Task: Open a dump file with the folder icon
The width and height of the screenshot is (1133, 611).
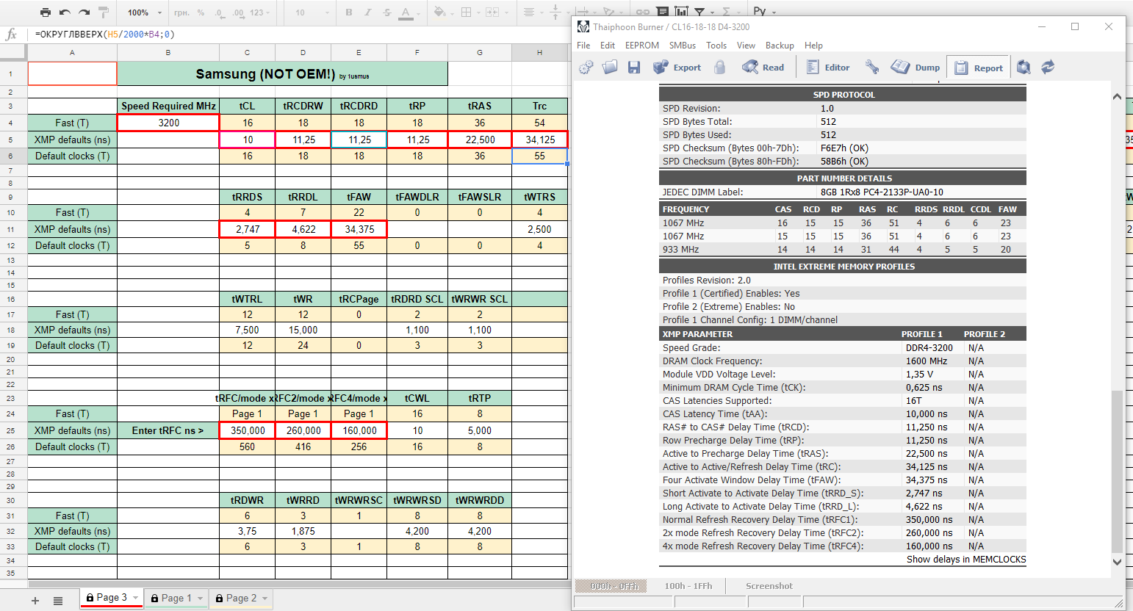Action: [x=610, y=68]
